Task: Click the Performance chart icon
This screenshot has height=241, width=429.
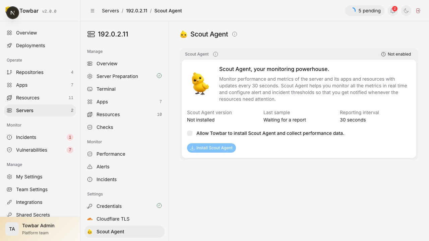Action: [90, 154]
